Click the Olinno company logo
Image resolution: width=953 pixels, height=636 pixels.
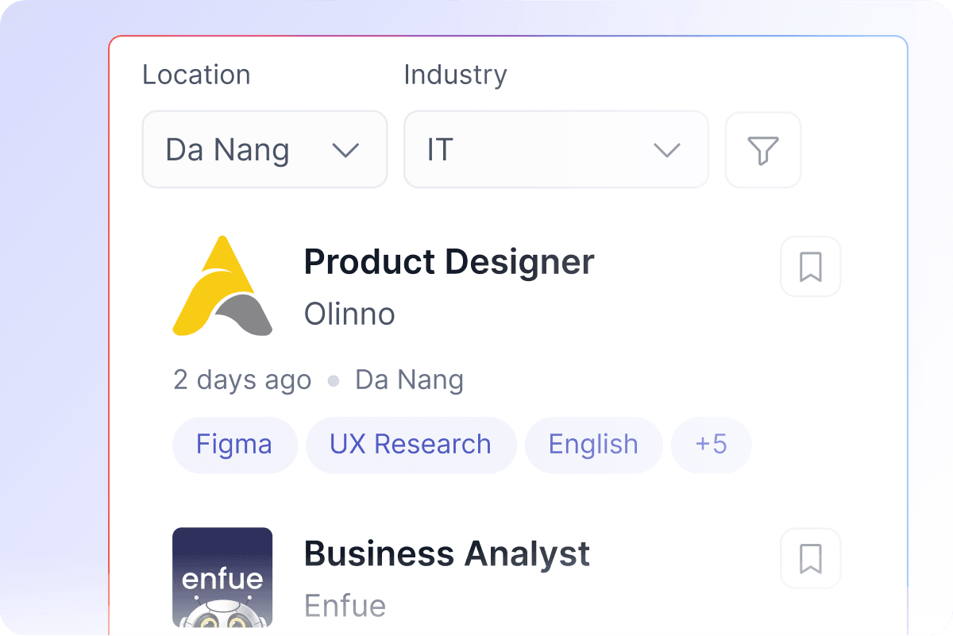[222, 286]
